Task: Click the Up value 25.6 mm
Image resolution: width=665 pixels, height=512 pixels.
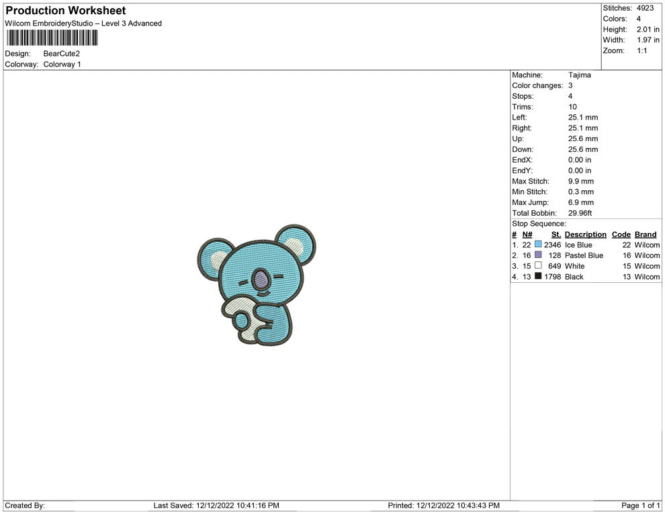Action: pyautogui.click(x=583, y=138)
